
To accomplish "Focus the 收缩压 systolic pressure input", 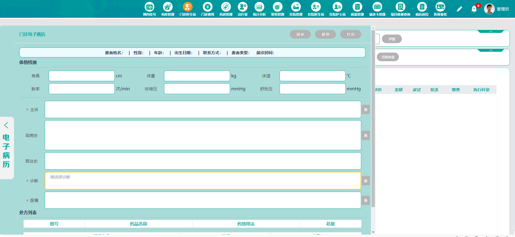I will pos(197,89).
